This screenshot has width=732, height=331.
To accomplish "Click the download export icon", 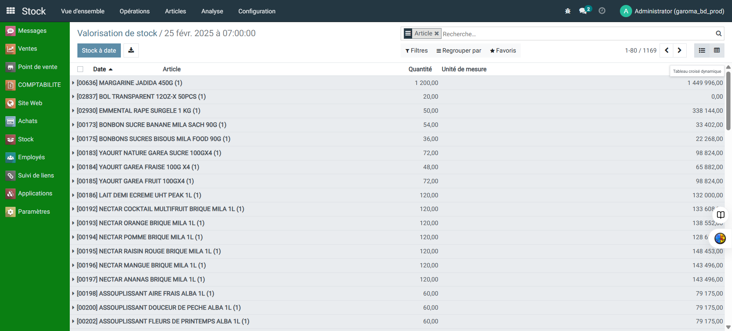I will tap(131, 50).
